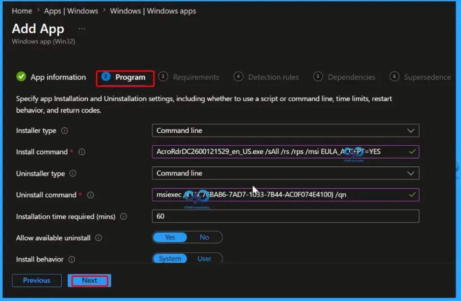This screenshot has height=301, width=461.
Task: Click the step 6 circle of Supersedence
Action: [394, 77]
